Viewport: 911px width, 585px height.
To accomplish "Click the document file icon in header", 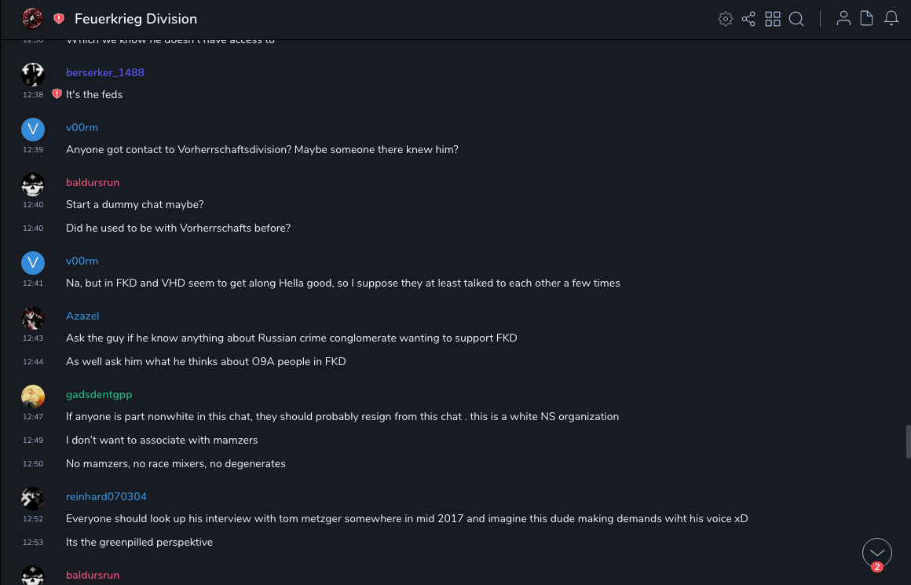I will (x=867, y=19).
